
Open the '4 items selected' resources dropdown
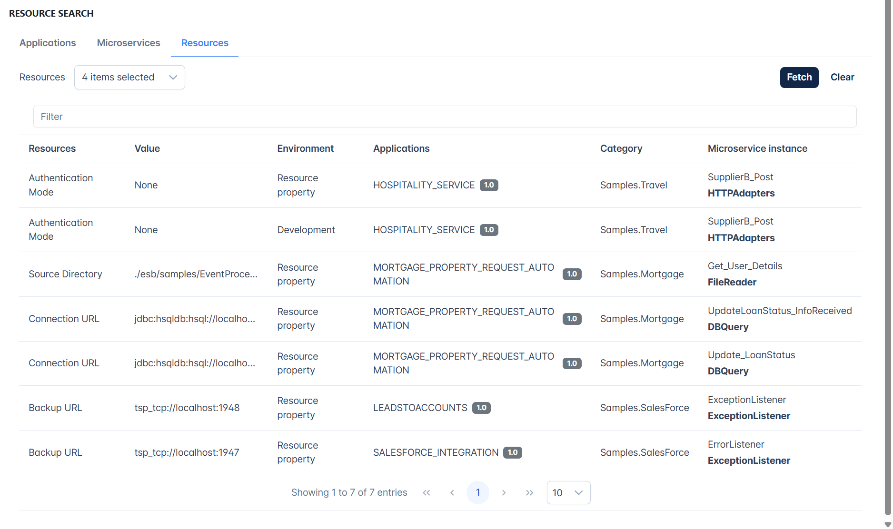[x=129, y=77]
